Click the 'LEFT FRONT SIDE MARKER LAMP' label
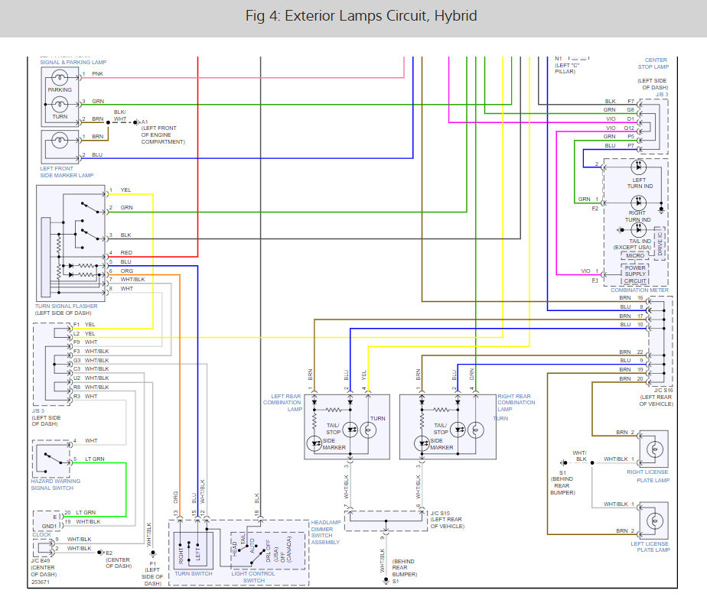The image size is (707, 613). 67,172
